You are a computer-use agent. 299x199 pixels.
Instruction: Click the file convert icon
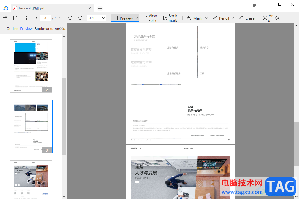(x=15, y=18)
